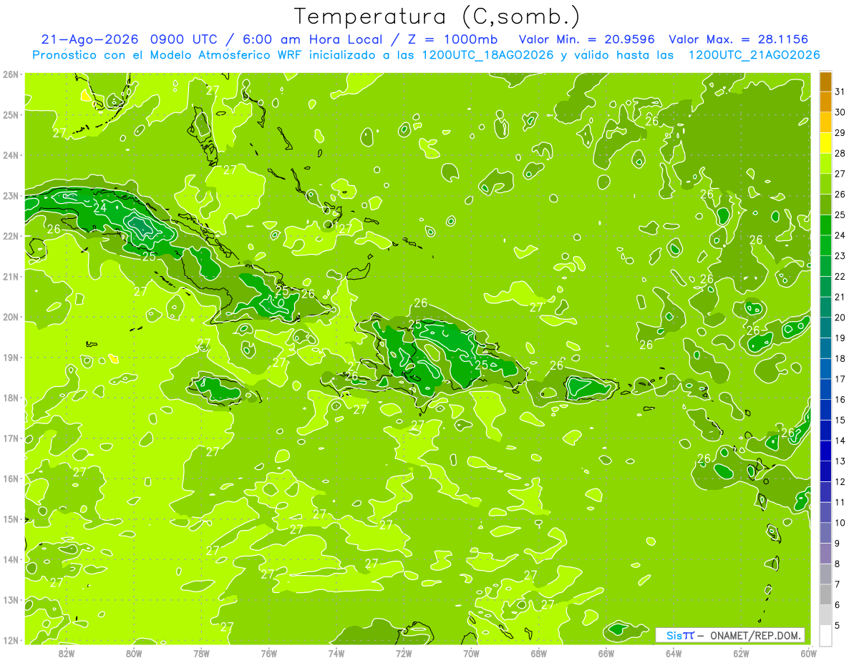859x663 pixels.
Task: Click the '1200UTC_21AGO2026' valid-until timestamp
Action: coord(754,55)
